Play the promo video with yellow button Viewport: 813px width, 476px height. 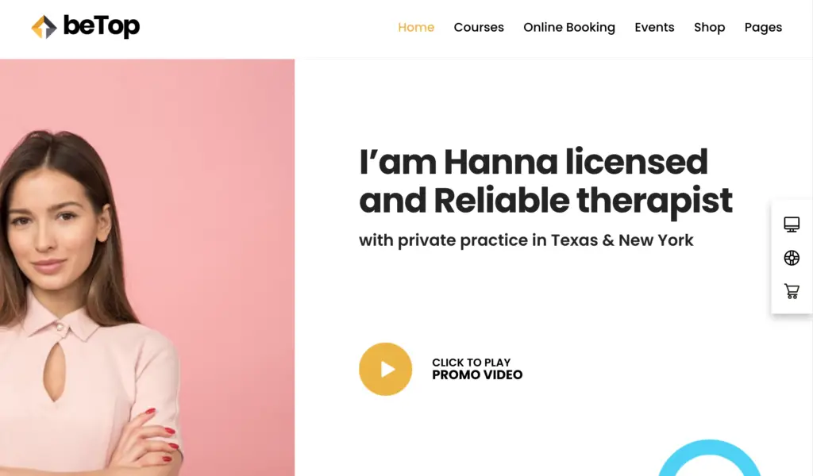point(385,369)
